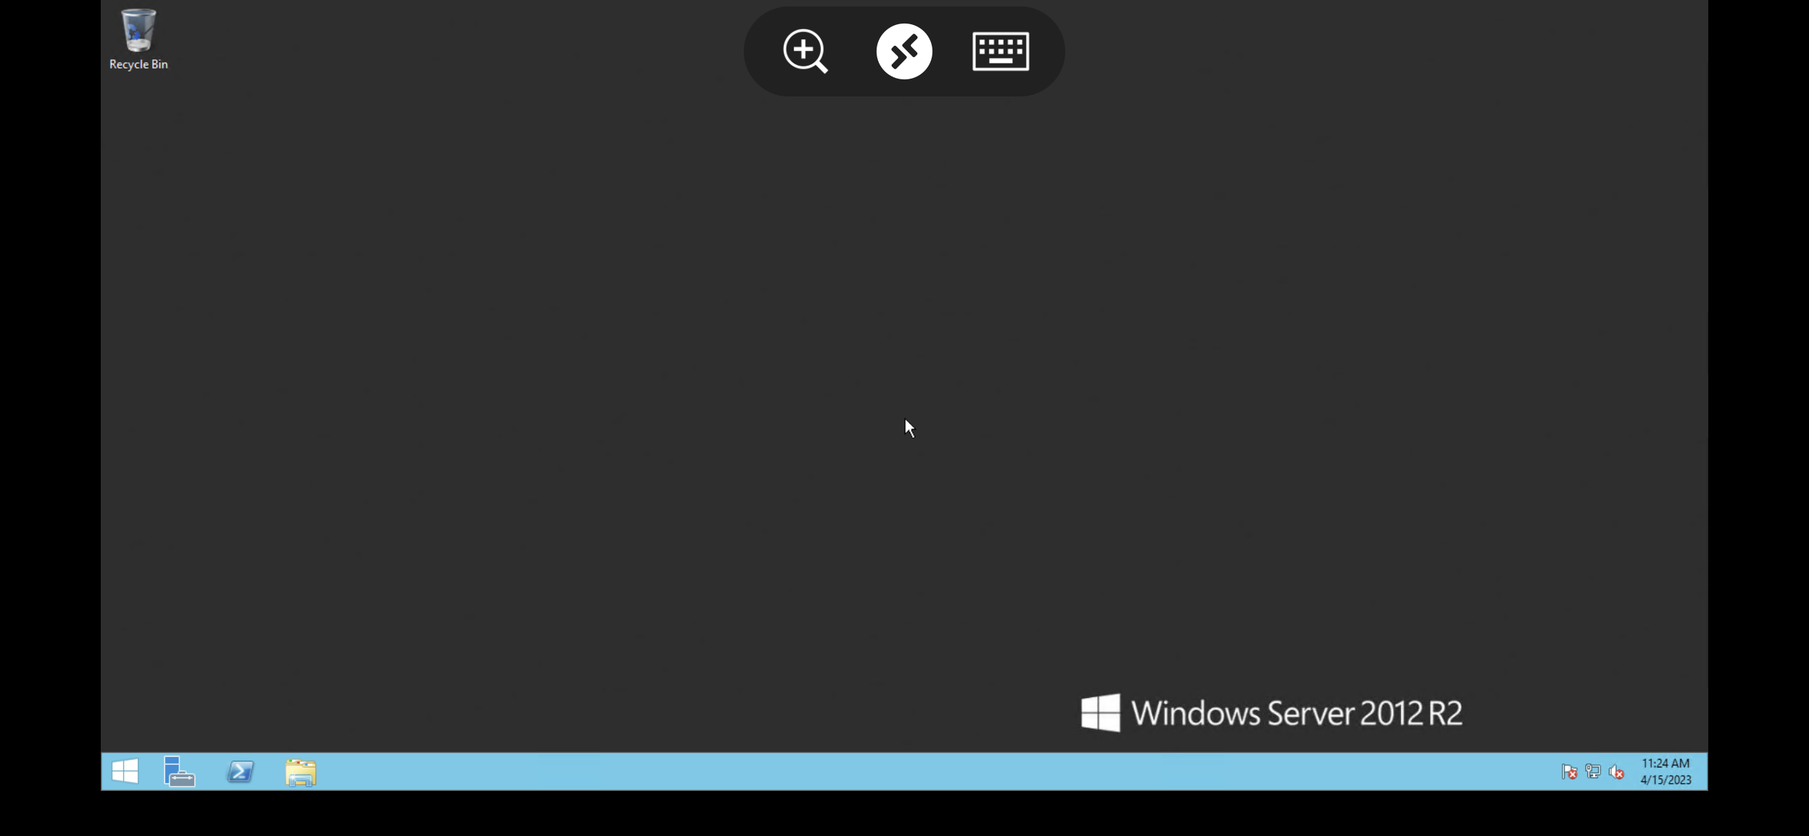Click the 11:24 AM clock time
The width and height of the screenshot is (1809, 836).
1665,763
